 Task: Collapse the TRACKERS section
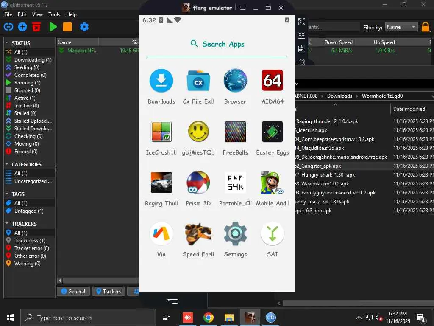[x=7, y=224]
